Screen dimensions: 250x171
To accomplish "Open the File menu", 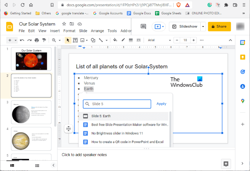I will [21, 31].
